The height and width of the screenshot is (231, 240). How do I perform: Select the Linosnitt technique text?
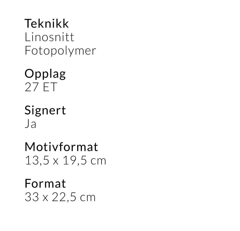(x=49, y=37)
